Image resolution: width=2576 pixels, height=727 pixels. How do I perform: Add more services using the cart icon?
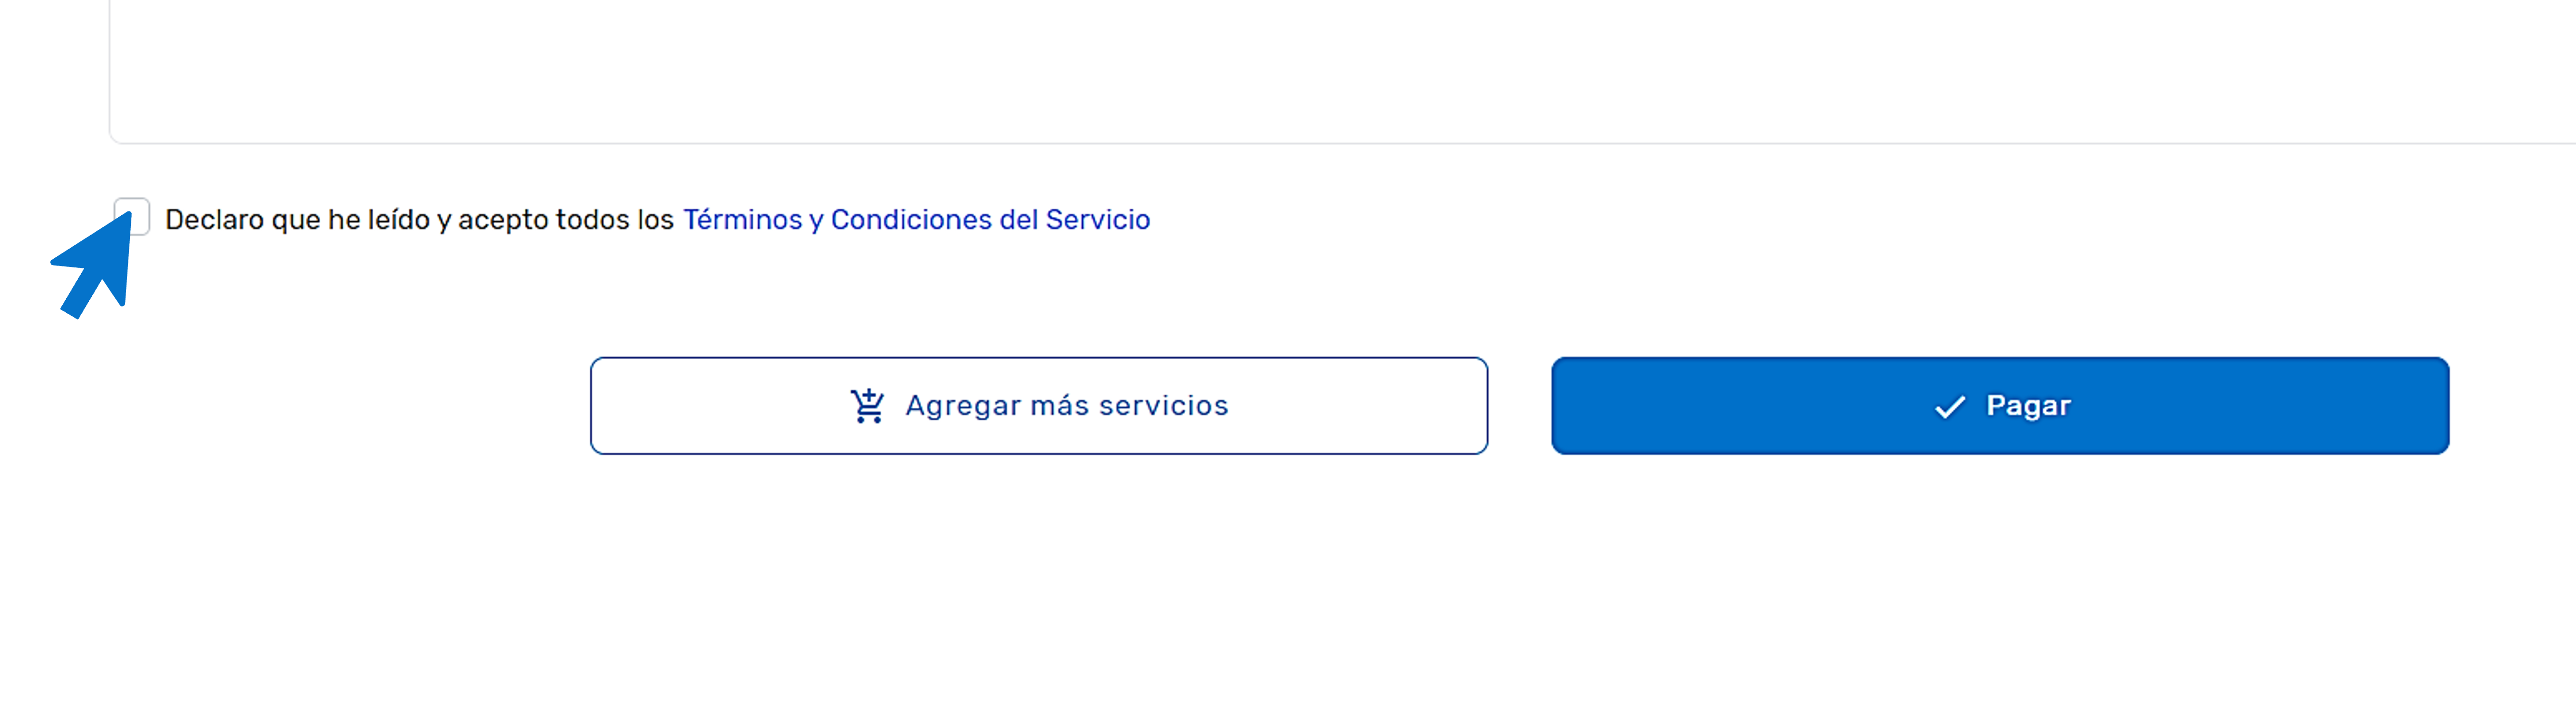[x=867, y=406]
